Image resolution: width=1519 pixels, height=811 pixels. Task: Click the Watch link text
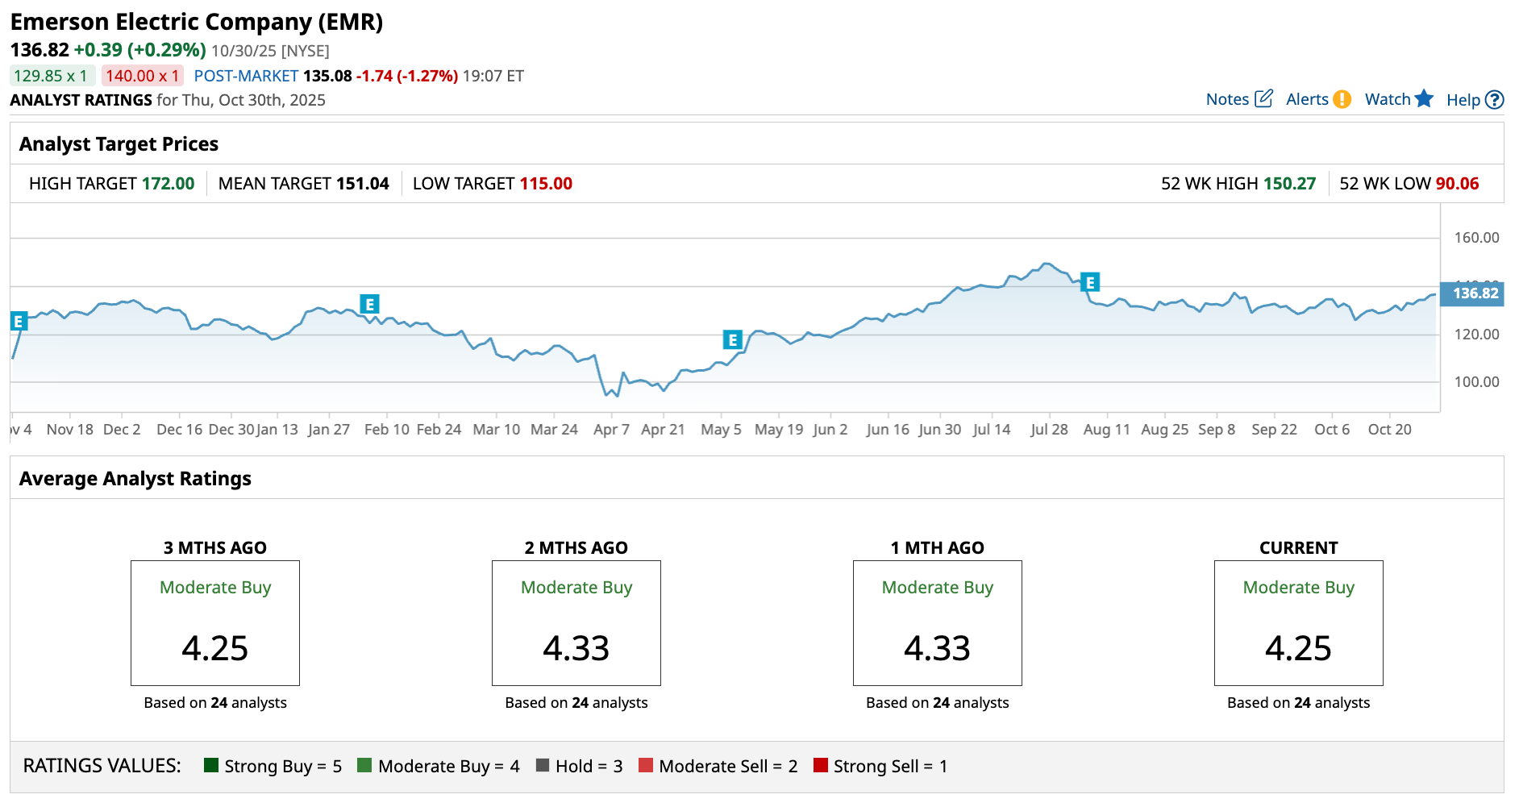pyautogui.click(x=1387, y=99)
